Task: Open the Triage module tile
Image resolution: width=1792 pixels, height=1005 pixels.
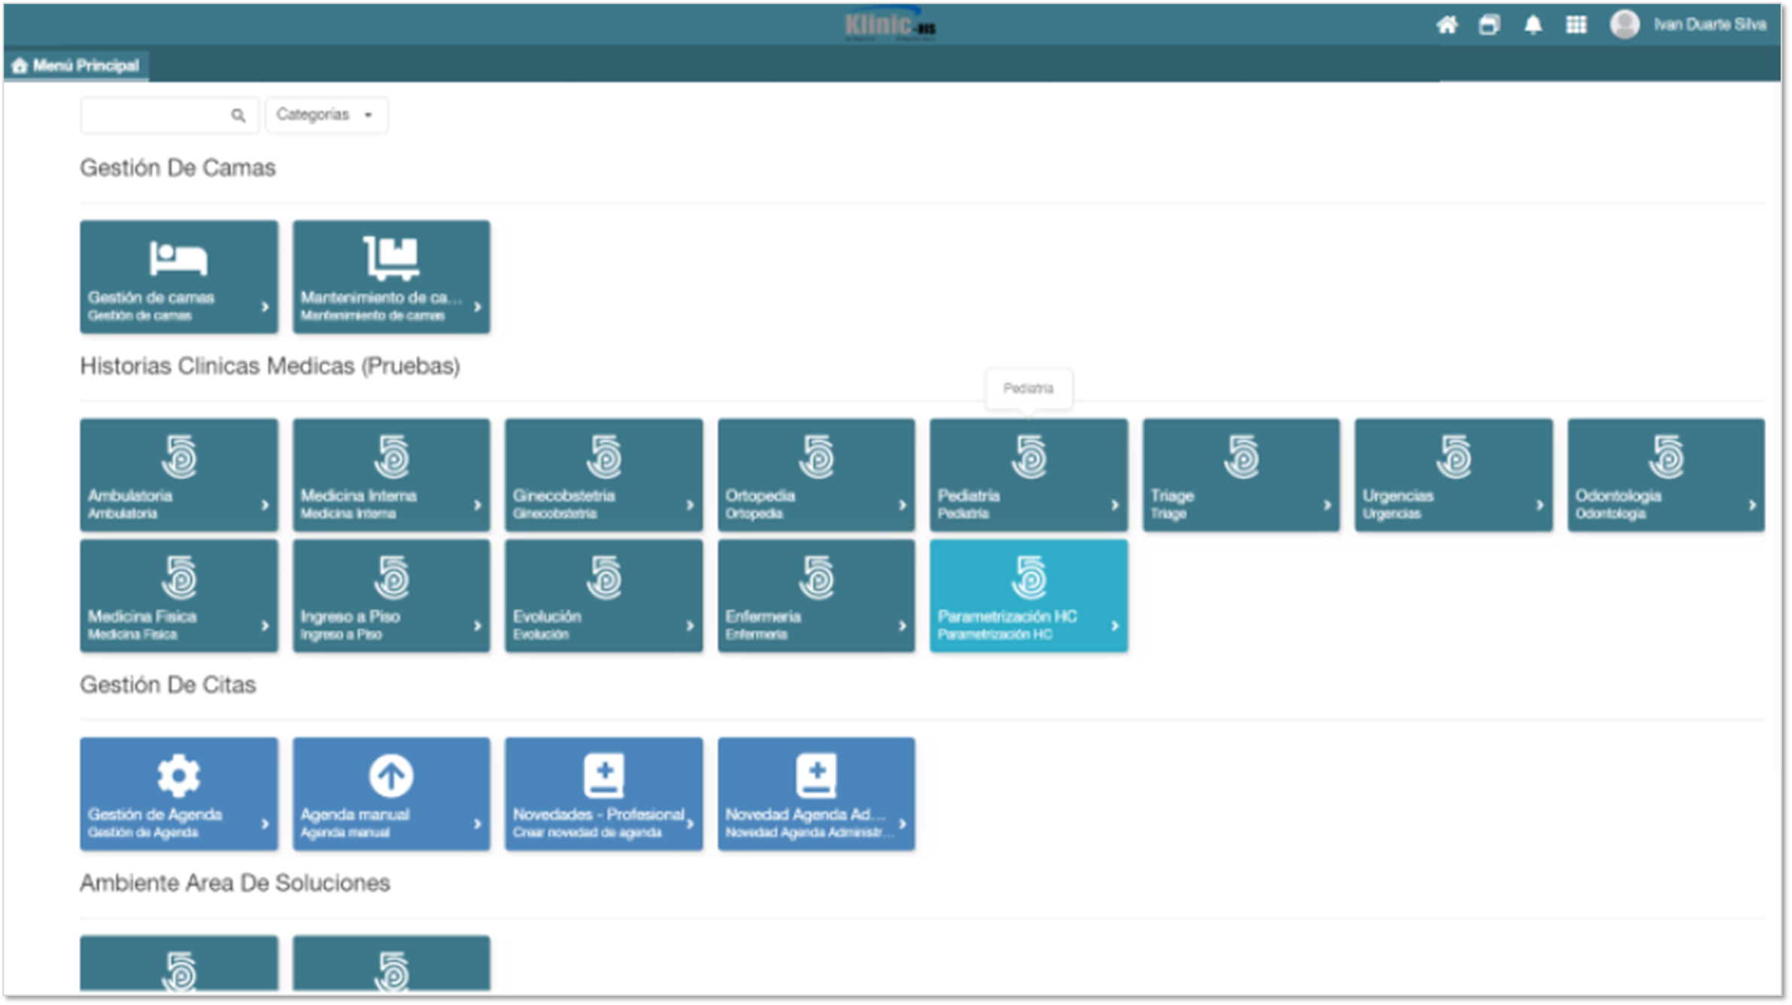Action: pyautogui.click(x=1241, y=475)
